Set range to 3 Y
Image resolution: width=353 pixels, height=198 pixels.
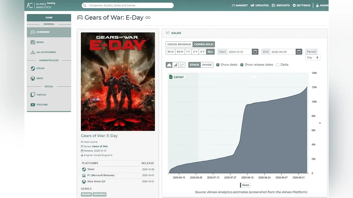(195, 52)
